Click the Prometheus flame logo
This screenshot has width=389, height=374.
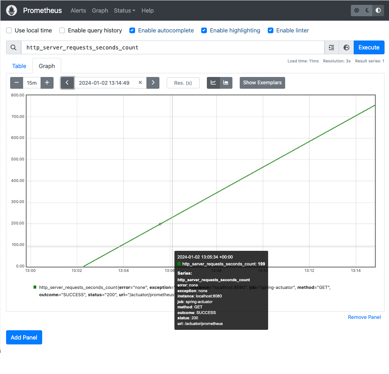pyautogui.click(x=11, y=11)
